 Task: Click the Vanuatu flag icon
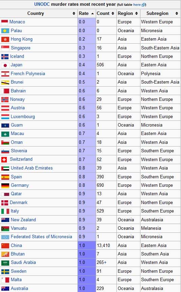coord(5,228)
